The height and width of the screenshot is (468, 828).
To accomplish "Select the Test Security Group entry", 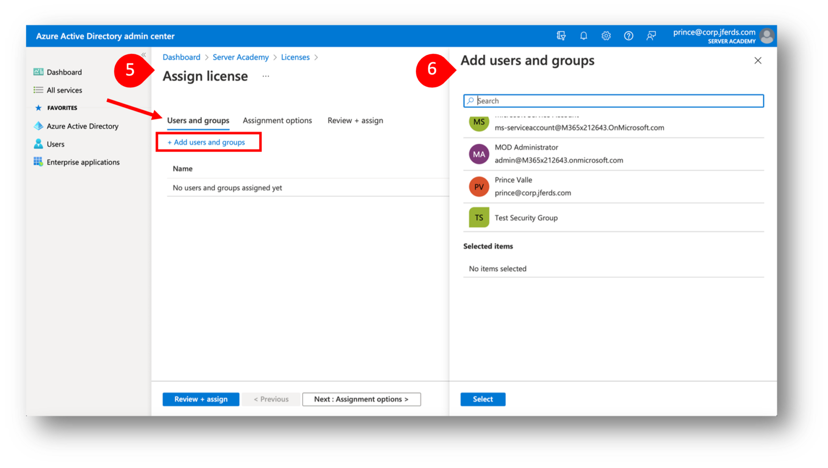I will coord(526,218).
